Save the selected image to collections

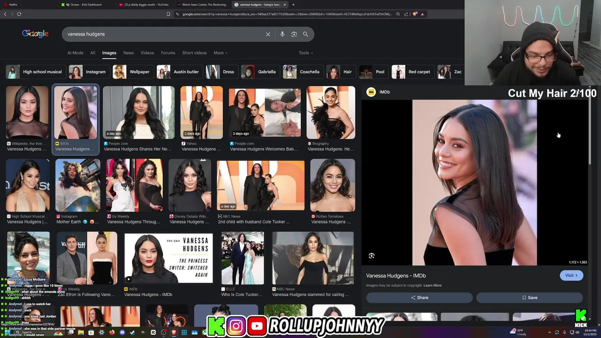click(530, 298)
